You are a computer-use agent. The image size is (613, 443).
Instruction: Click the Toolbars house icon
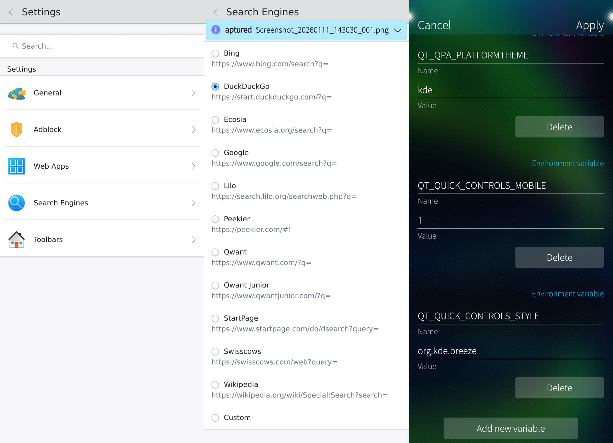pyautogui.click(x=17, y=240)
